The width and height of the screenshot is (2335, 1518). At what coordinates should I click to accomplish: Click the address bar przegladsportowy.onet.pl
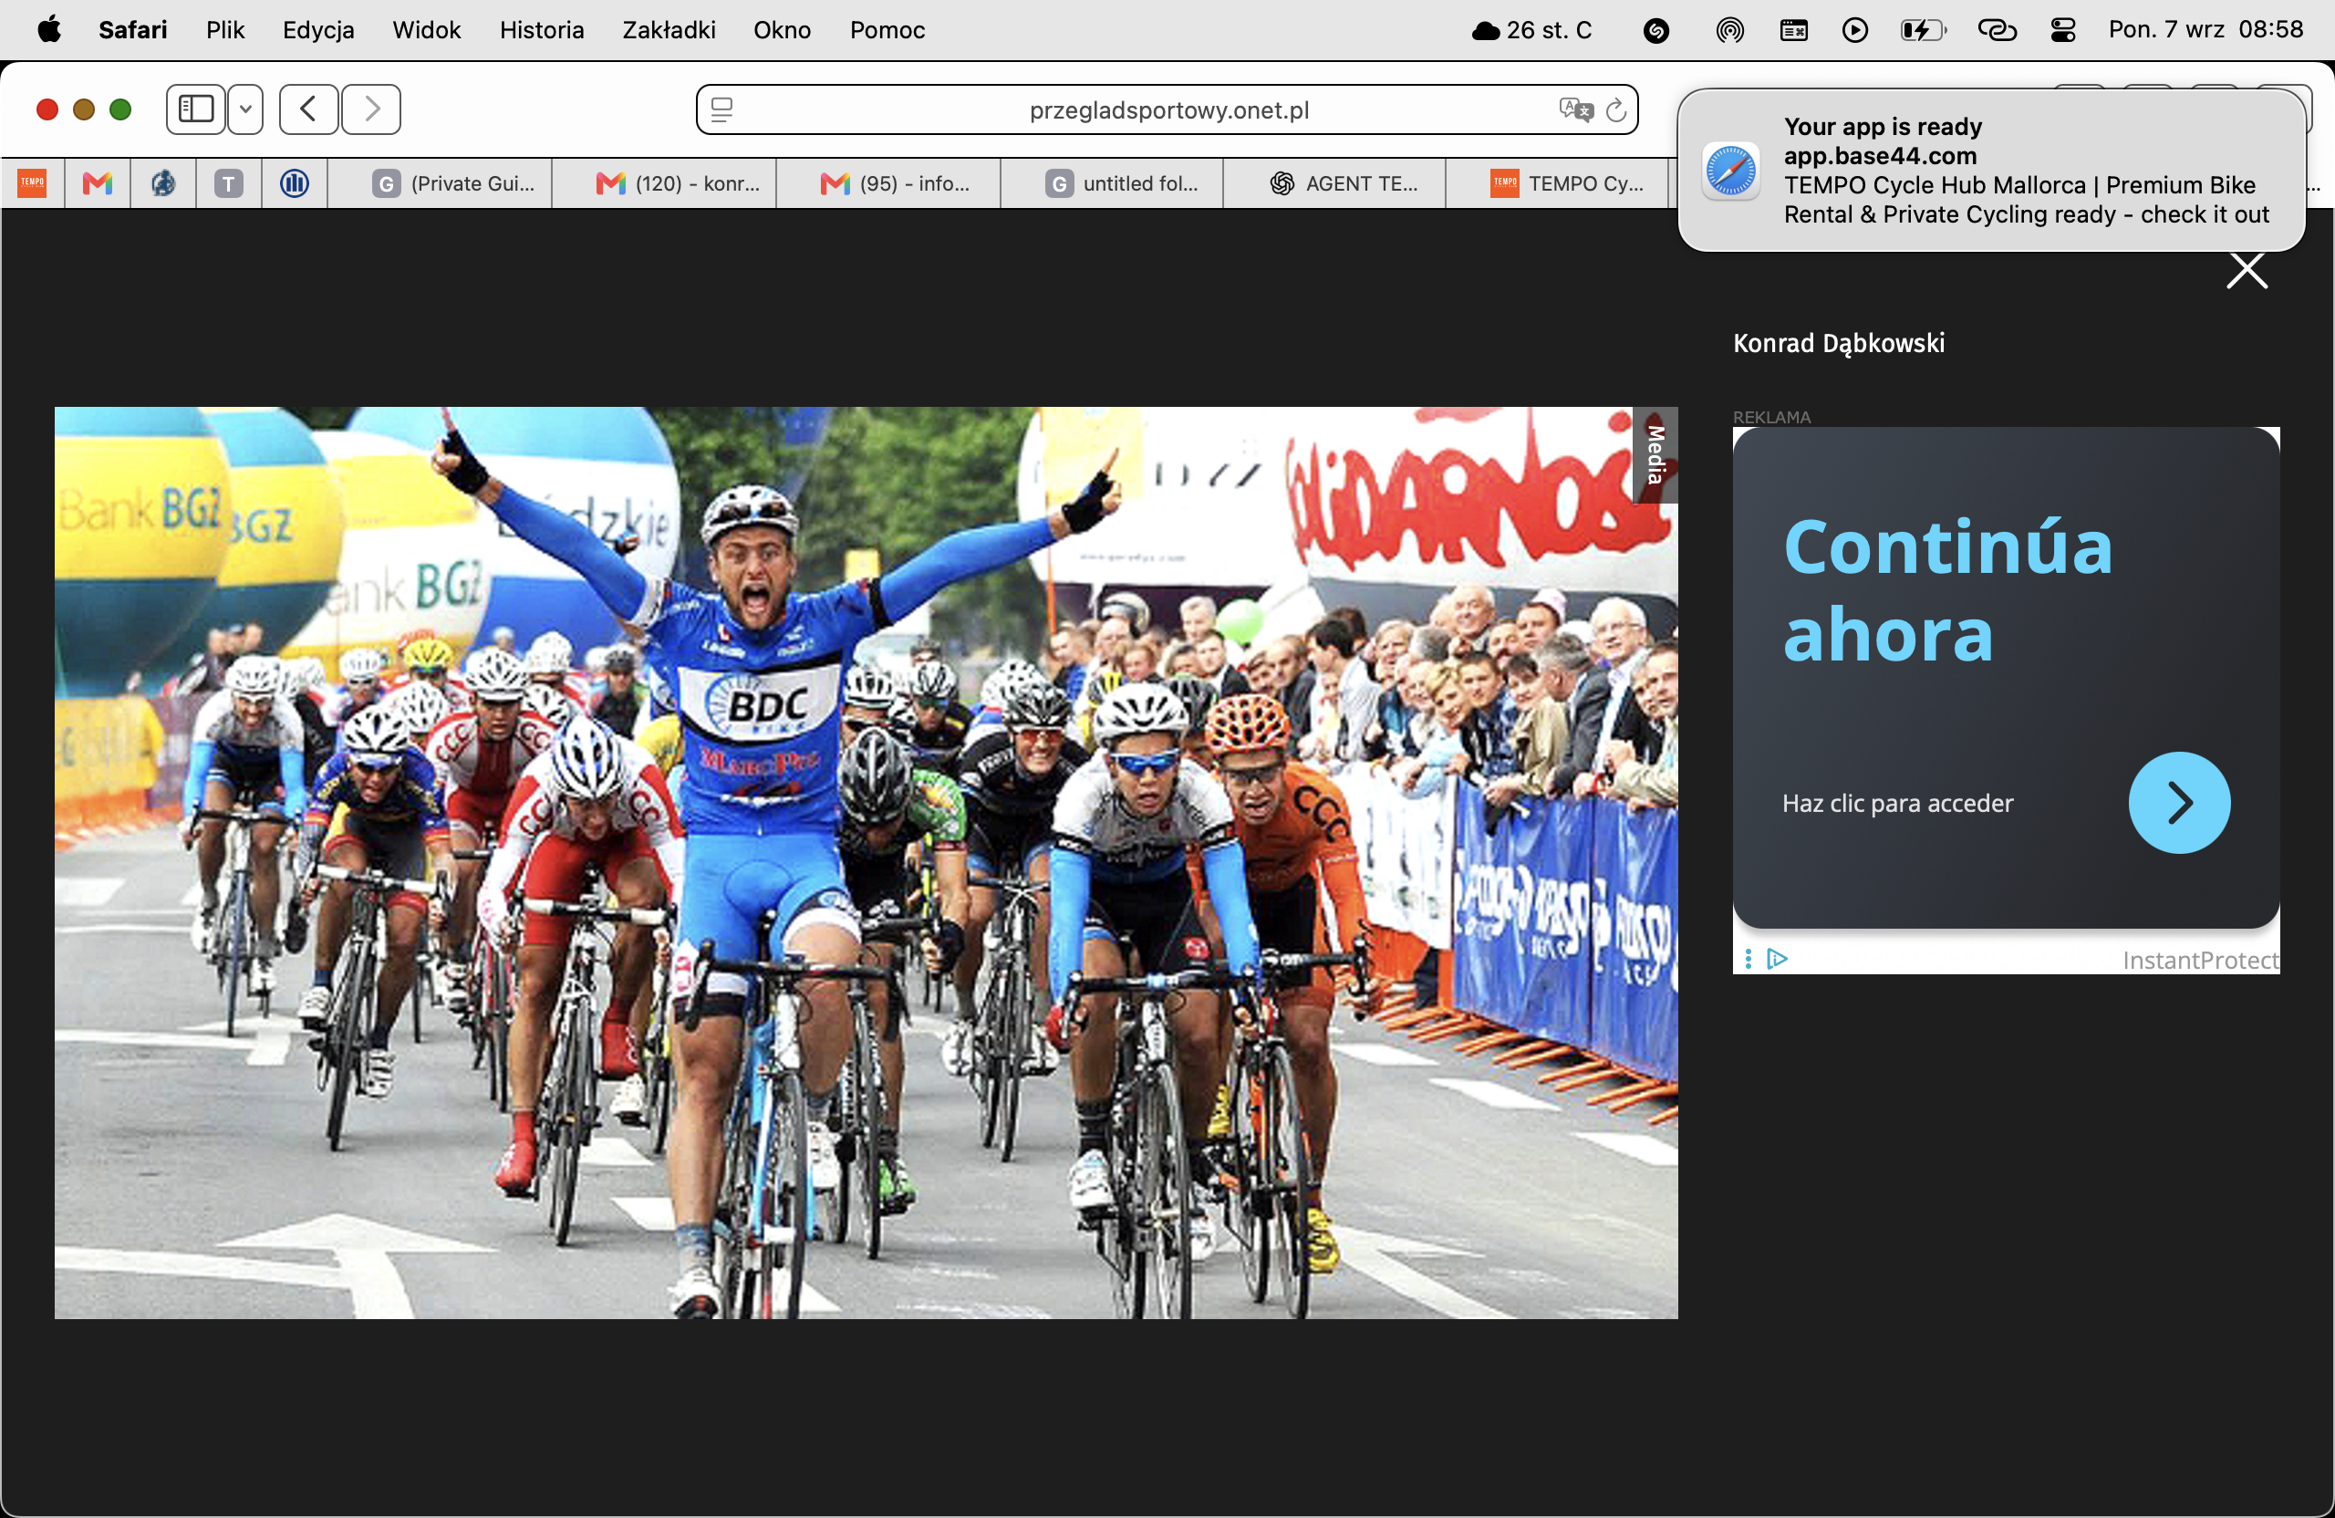coord(1167,109)
